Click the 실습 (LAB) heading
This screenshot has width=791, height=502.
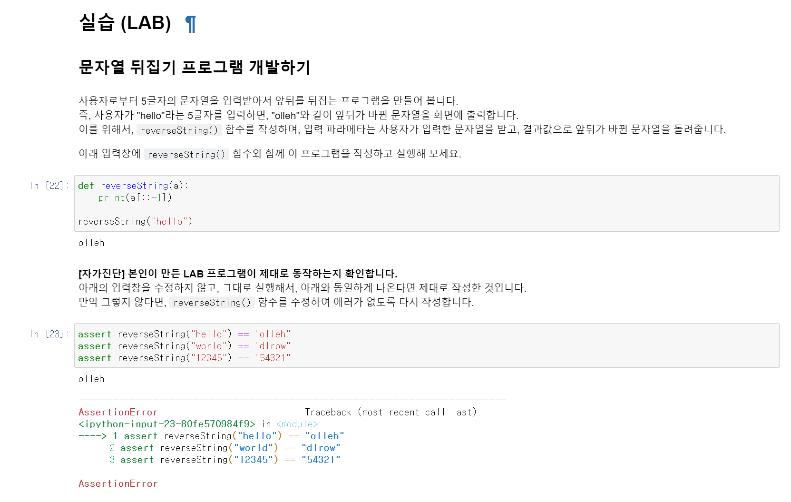[125, 23]
